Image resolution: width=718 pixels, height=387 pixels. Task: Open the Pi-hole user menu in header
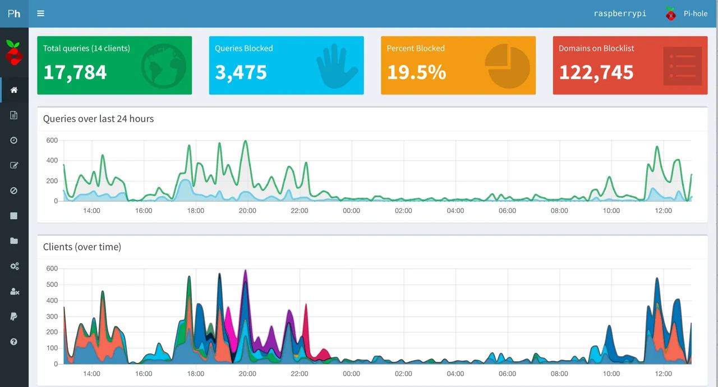(x=687, y=13)
